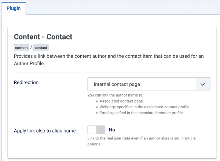Click the 'Apply link also to alias name' label
The width and height of the screenshot is (220, 161).
click(x=45, y=131)
